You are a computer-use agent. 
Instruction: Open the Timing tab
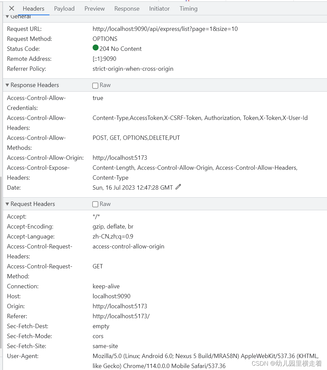(188, 9)
